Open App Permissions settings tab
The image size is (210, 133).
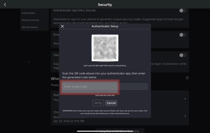30,27
